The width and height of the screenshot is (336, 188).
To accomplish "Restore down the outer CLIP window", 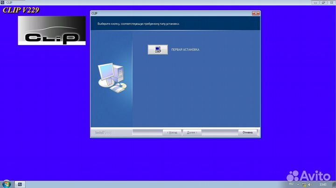I will (323, 3).
